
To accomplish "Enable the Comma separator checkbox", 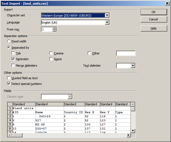I will click(x=51, y=53).
